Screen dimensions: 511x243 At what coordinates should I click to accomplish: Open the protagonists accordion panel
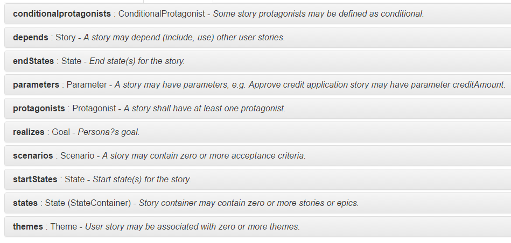pyautogui.click(x=257, y=108)
